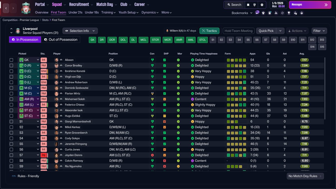The image size is (336, 189).
Task: Open the bookmark icon beside Search
Action: (x=248, y=5)
